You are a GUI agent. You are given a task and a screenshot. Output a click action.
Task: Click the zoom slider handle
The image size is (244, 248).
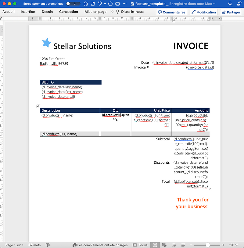[208, 245]
